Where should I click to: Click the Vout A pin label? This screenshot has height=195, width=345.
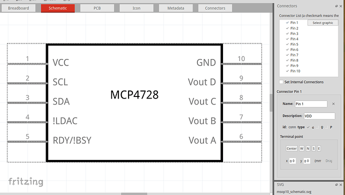pos(202,140)
